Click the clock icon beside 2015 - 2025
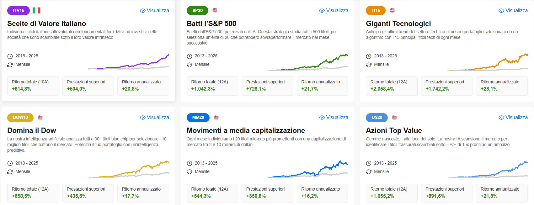This screenshot has height=205, width=534. tap(10, 56)
